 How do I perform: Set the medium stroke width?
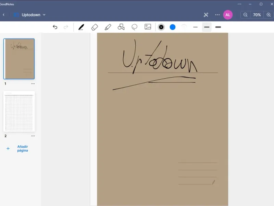[x=207, y=27]
